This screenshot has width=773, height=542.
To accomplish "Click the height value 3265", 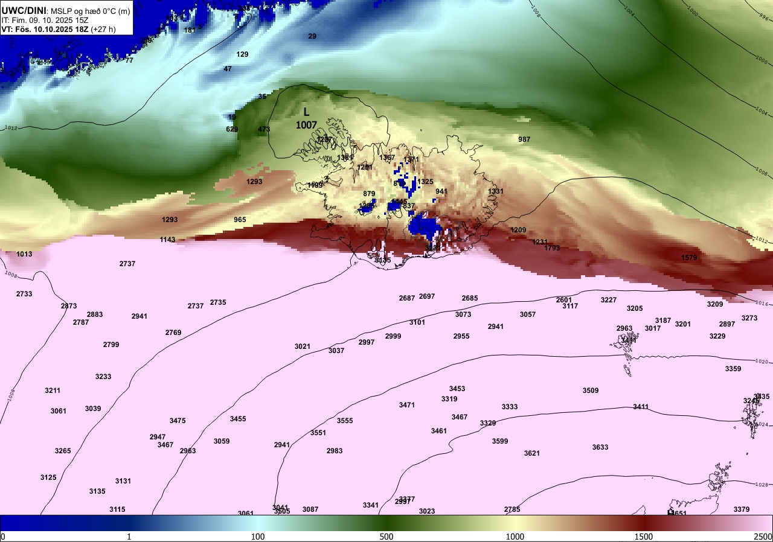I will 63,451.
